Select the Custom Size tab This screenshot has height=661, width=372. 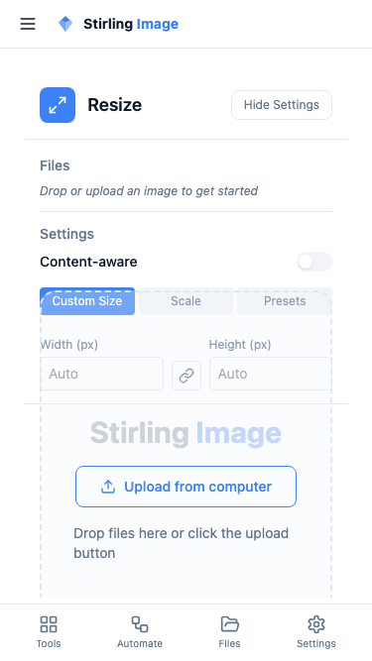click(x=87, y=301)
